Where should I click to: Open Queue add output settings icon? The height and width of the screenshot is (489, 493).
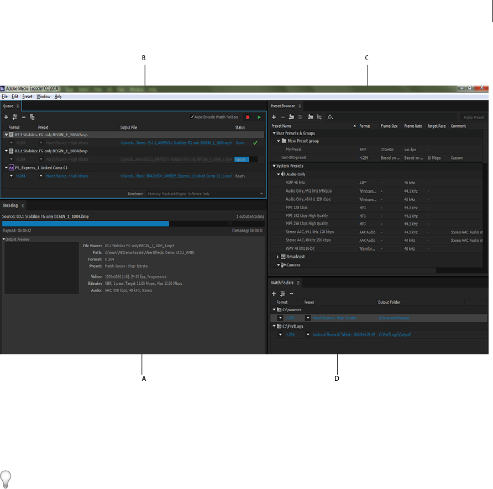click(x=15, y=117)
